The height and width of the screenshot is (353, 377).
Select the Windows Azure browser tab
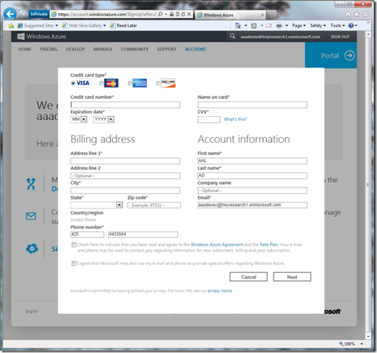[230, 15]
